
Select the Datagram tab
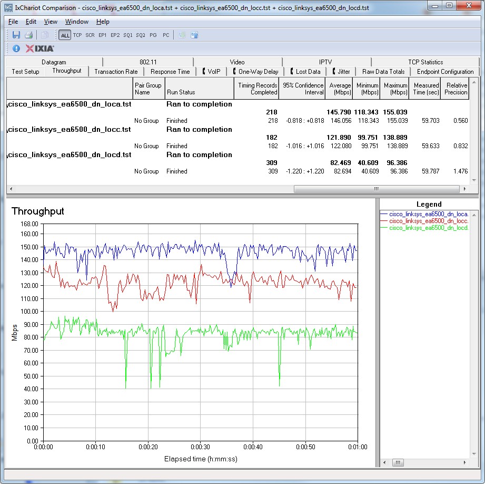pos(54,62)
